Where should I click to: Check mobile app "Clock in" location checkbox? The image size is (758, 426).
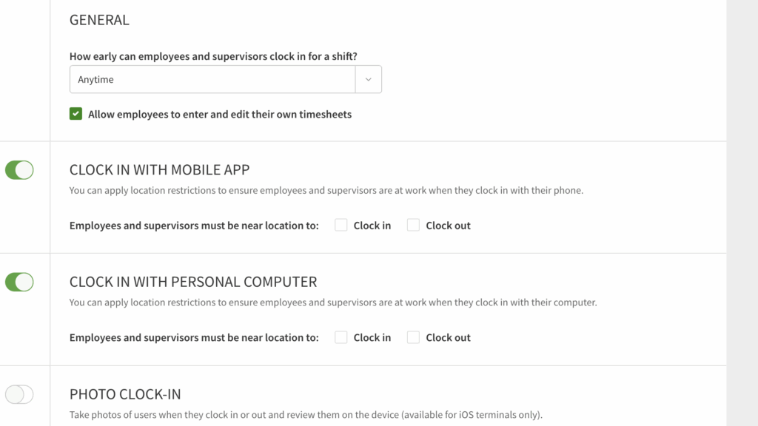coord(341,225)
